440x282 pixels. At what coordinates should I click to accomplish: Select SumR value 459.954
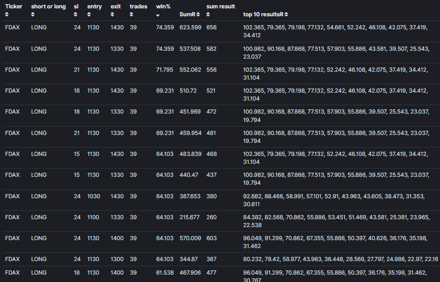pyautogui.click(x=191, y=133)
